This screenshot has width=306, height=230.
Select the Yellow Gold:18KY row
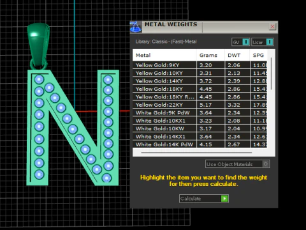[x=200, y=89]
